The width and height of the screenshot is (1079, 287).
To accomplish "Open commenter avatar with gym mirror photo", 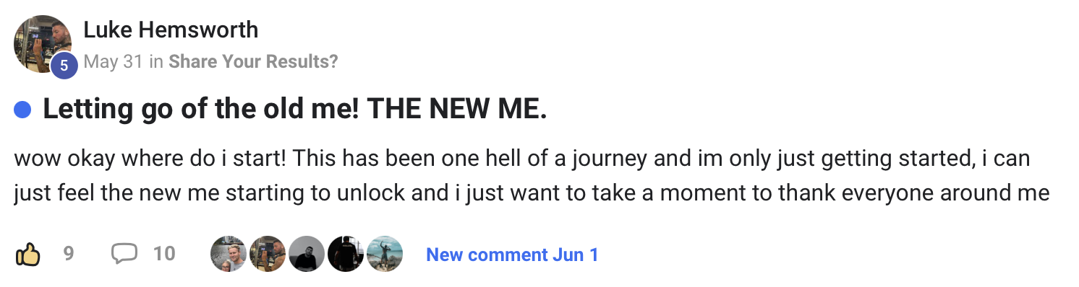I will pyautogui.click(x=267, y=254).
